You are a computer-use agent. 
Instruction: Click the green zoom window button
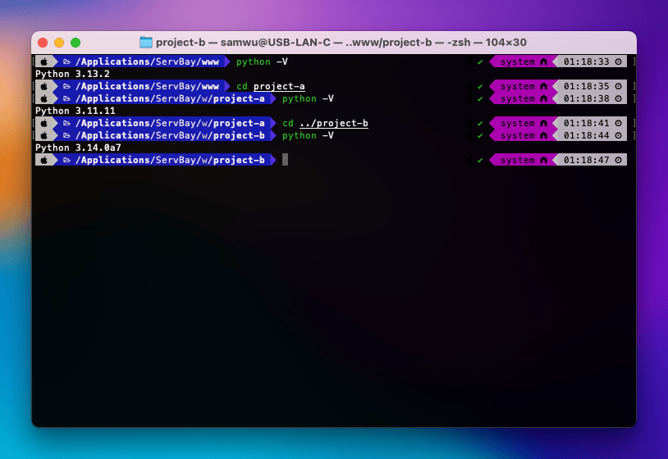point(75,43)
